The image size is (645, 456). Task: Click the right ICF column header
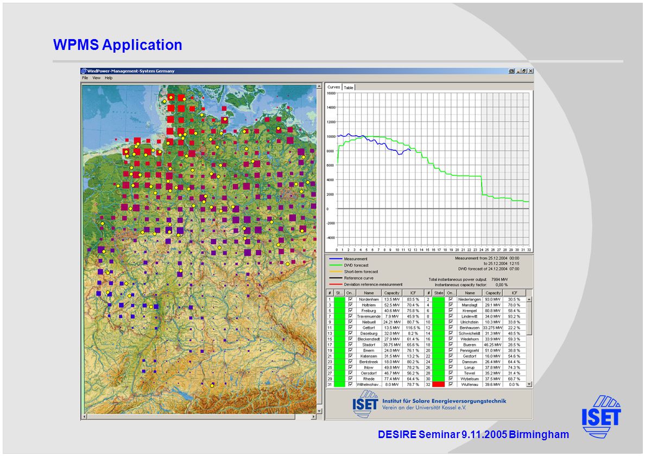point(514,293)
